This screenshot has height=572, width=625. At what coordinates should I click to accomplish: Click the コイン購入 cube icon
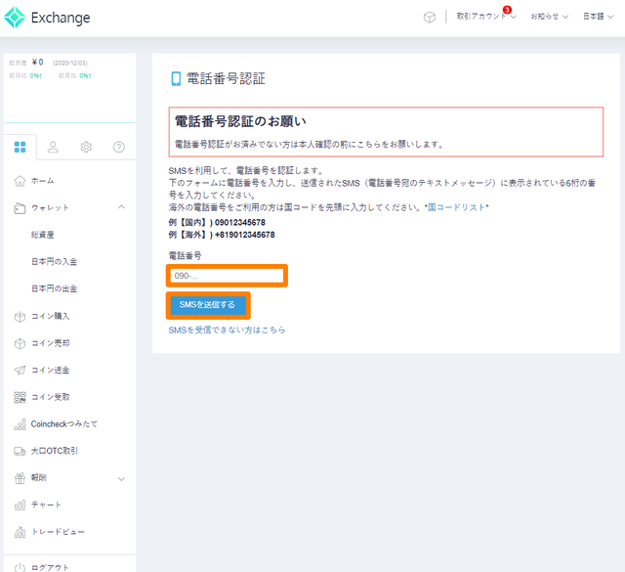[x=20, y=317]
